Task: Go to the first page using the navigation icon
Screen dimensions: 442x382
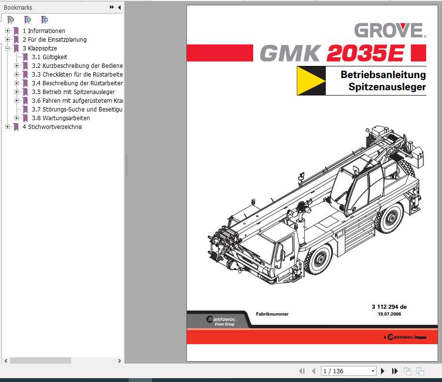Action: pyautogui.click(x=301, y=371)
